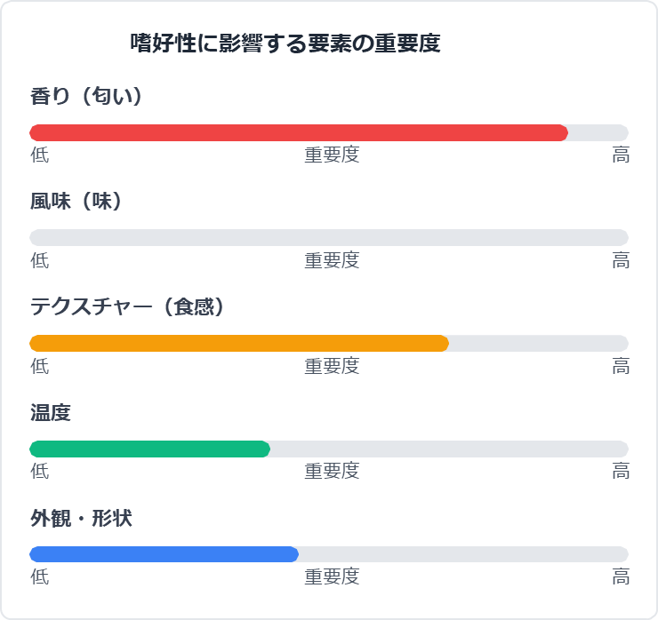658x620 pixels.
Task: Click the 高 label under the 風味 slider
Action: tap(621, 260)
